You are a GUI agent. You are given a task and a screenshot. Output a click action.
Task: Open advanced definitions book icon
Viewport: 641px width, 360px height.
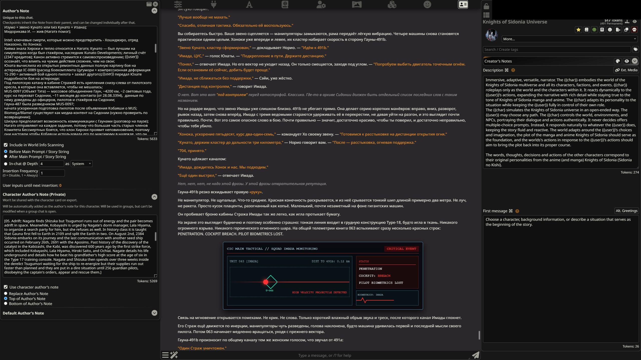[586, 30]
